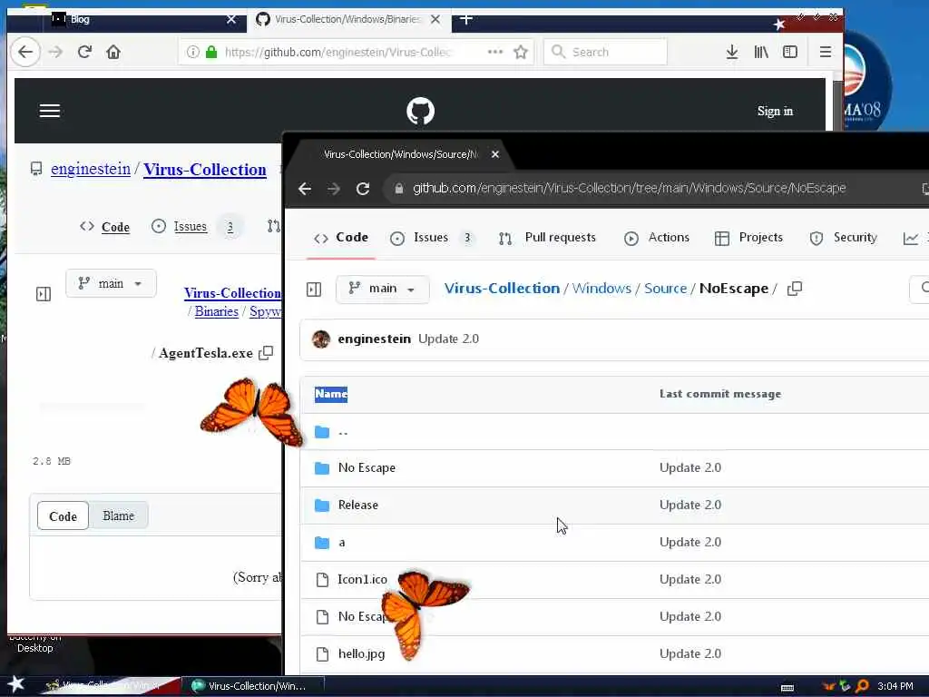Open the parent directory folder icon
Viewport: 929px width, 697px height.
click(x=322, y=431)
